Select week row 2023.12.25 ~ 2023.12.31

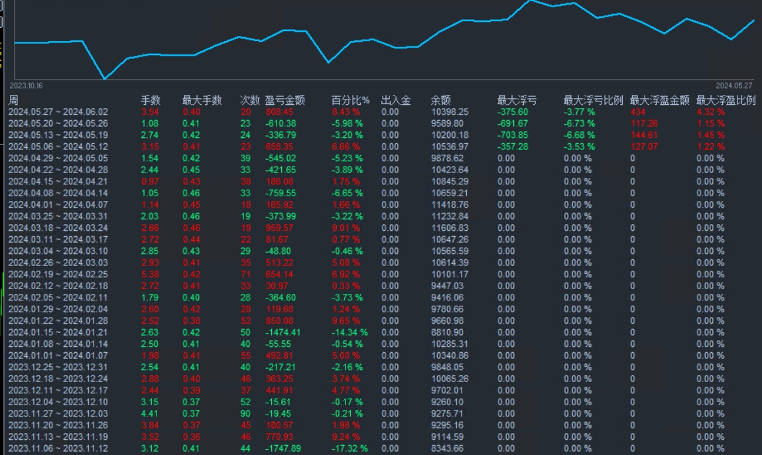[381, 367]
